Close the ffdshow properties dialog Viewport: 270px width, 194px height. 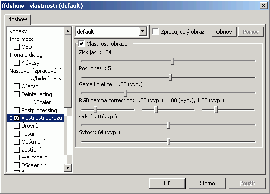pyautogui.click(x=264, y=6)
